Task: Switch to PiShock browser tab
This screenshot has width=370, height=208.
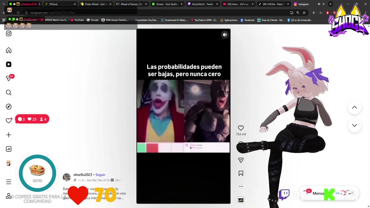Action: 60,4
